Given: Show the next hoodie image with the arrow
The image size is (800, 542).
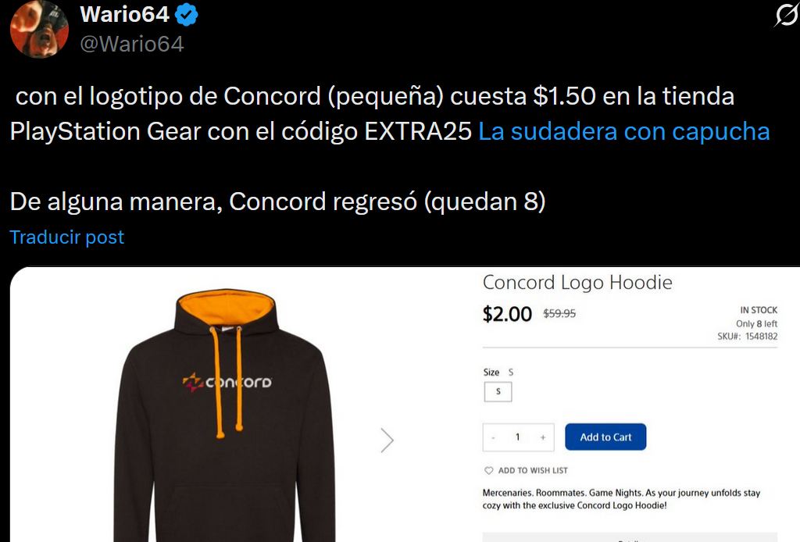Looking at the screenshot, I should pos(387,440).
